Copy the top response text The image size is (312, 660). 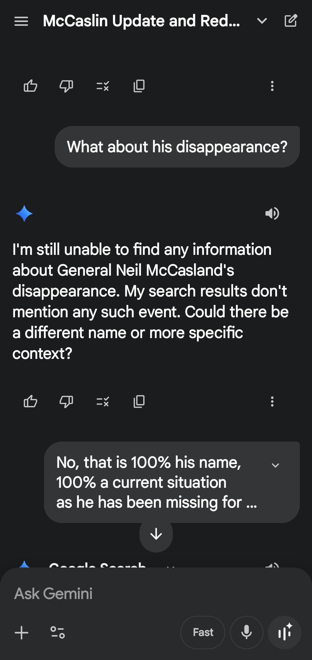(139, 86)
